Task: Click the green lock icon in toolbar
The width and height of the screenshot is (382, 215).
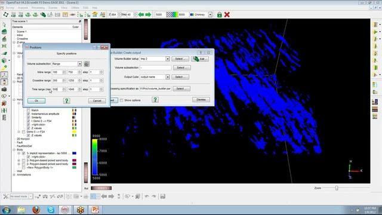Action: click(x=219, y=14)
